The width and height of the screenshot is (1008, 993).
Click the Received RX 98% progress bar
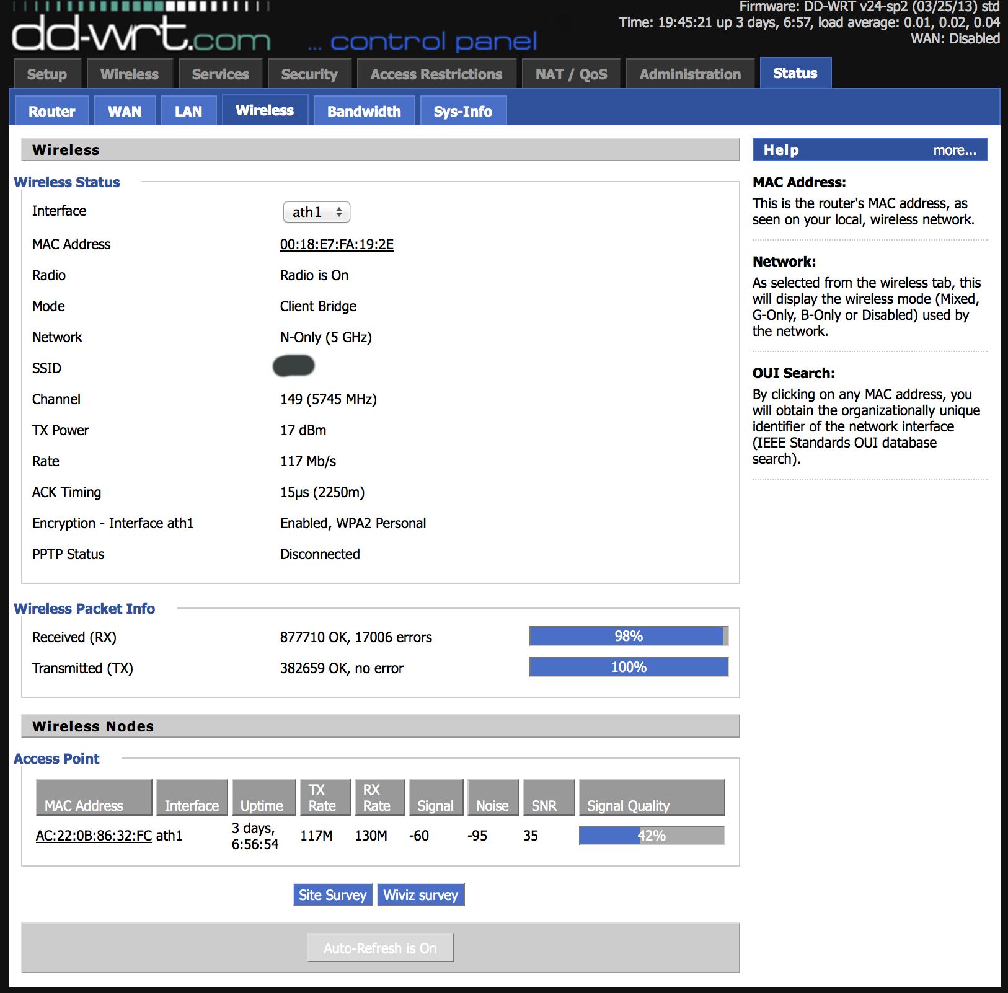[x=629, y=636]
